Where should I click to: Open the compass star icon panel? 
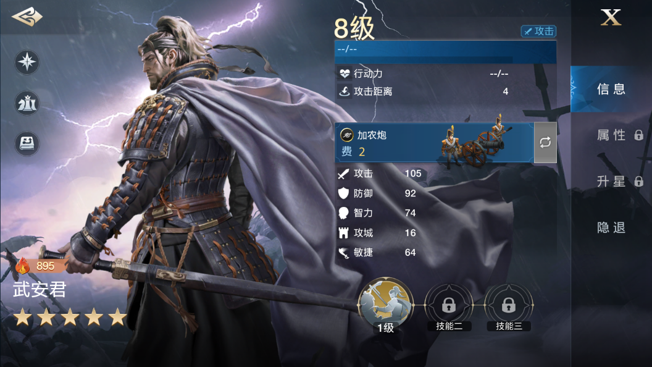point(27,62)
